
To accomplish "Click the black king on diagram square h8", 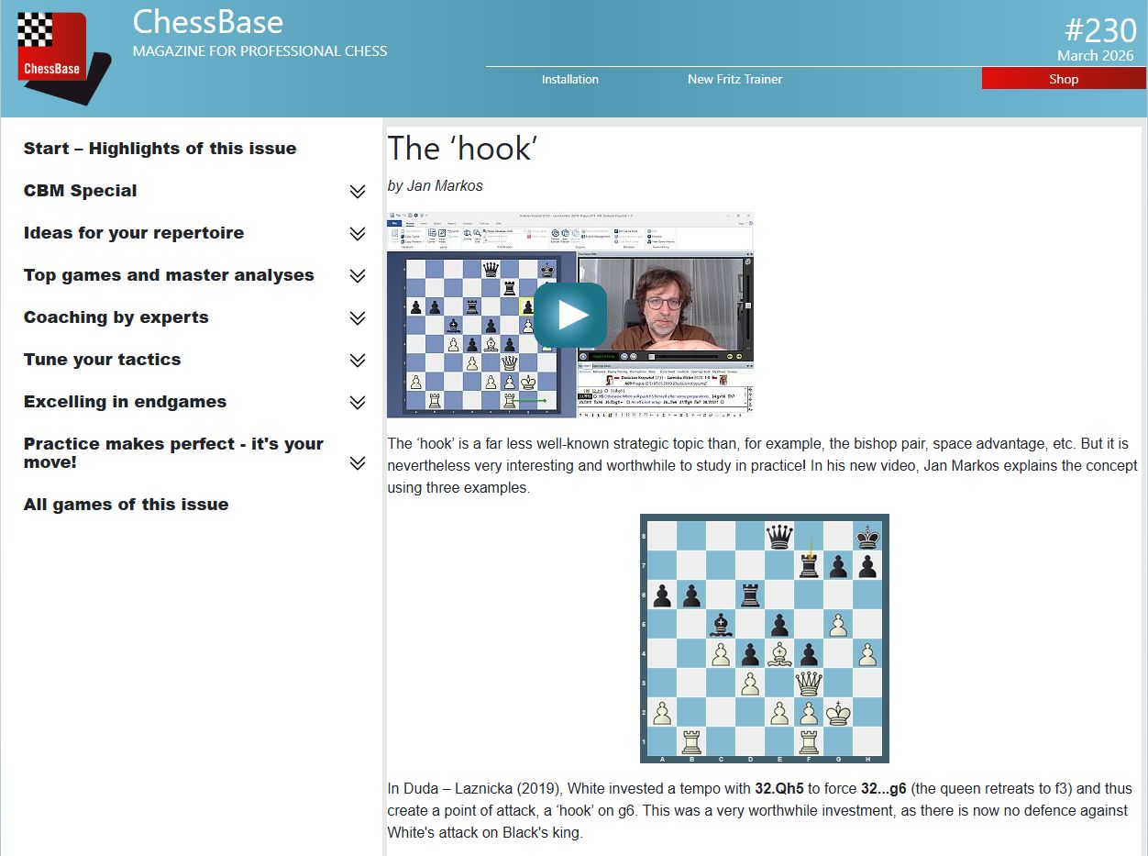I will pos(867,536).
